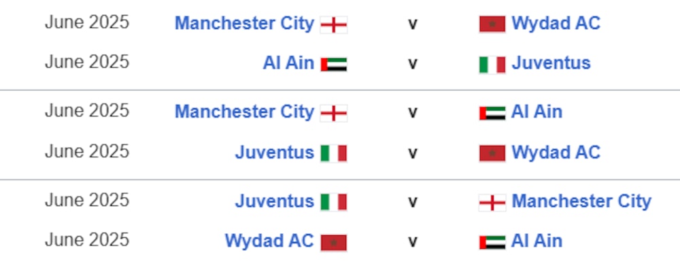This screenshot has height=280, width=680.
Task: Click Italy flag in Juventus–Manchester City match
Action: (333, 202)
